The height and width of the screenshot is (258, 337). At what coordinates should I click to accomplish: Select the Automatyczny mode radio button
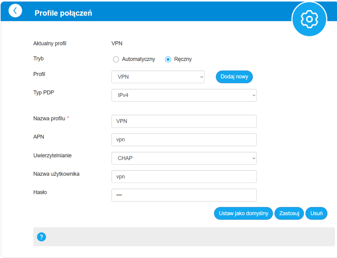tap(116, 60)
